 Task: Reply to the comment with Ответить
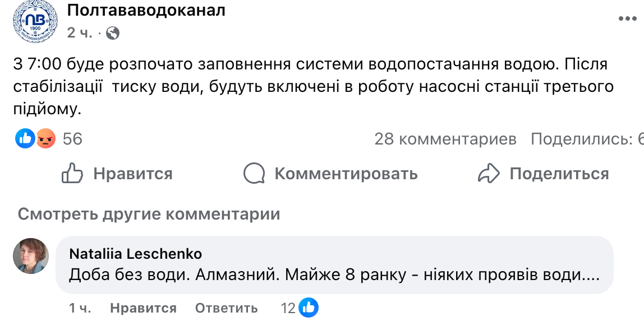[226, 308]
